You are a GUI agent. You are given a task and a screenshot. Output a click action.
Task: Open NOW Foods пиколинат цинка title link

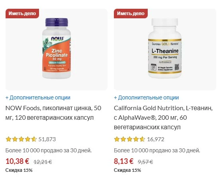click(x=53, y=113)
